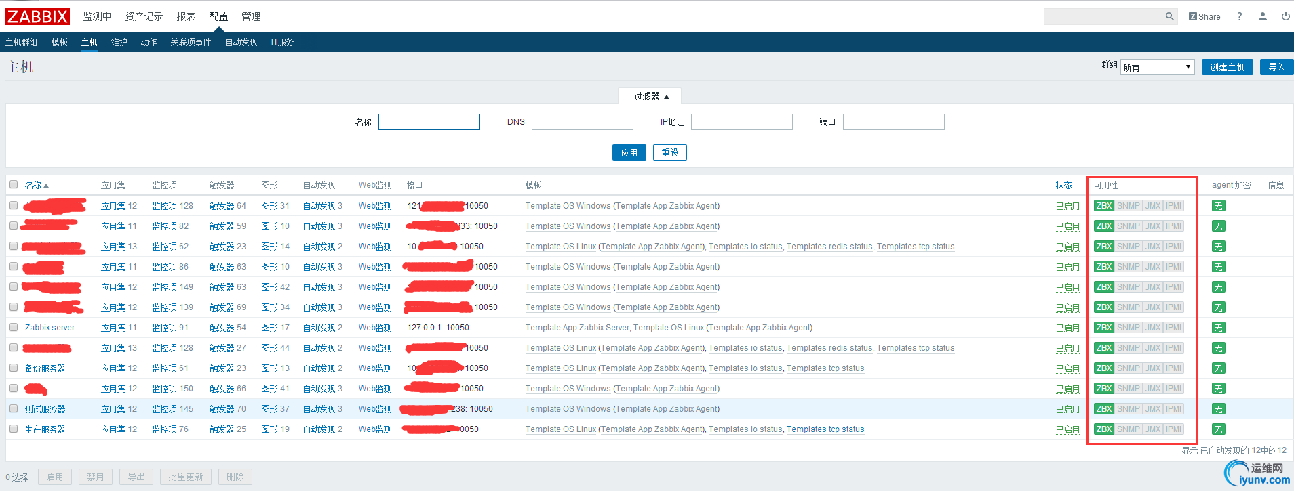This screenshot has width=1294, height=491.
Task: Open the user profile icon
Action: 1263,16
